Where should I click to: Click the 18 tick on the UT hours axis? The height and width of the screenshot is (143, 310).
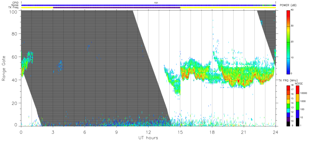212,132
